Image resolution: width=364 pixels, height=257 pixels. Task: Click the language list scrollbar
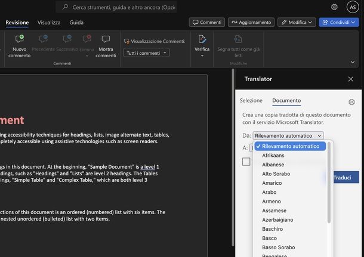(x=329, y=182)
